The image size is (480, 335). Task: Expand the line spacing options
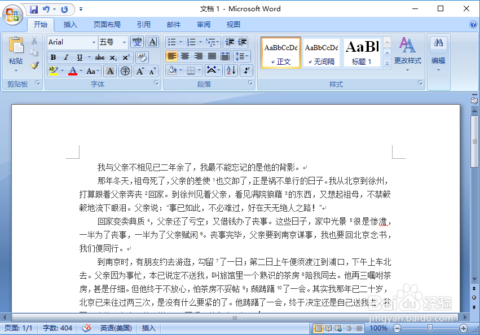point(241,56)
